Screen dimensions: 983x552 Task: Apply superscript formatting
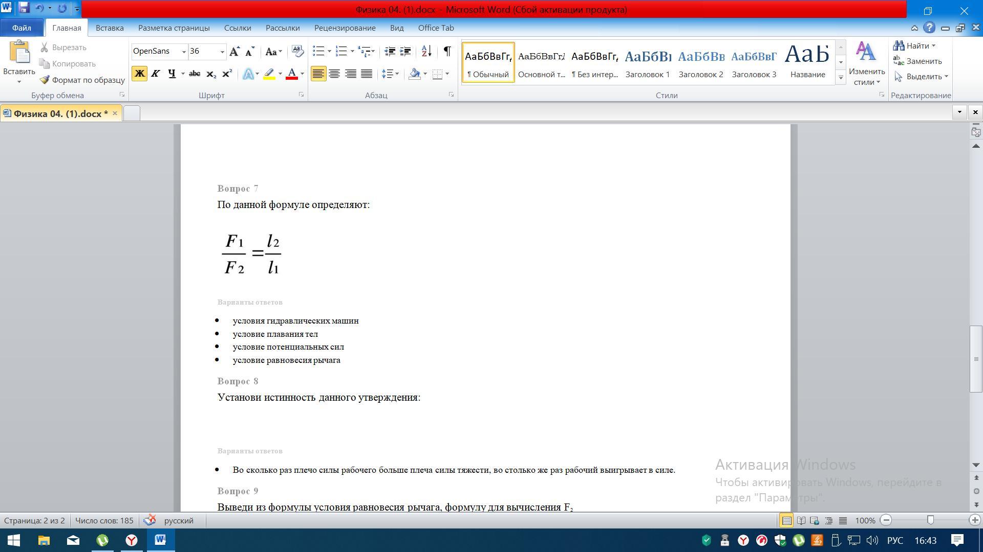(x=227, y=74)
